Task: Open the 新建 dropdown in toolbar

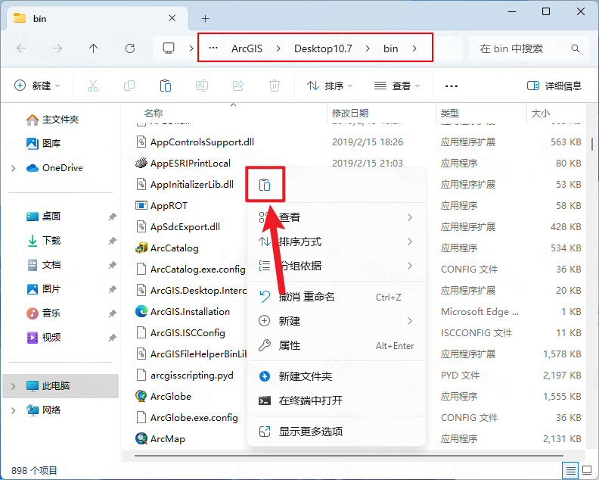Action: (x=37, y=86)
